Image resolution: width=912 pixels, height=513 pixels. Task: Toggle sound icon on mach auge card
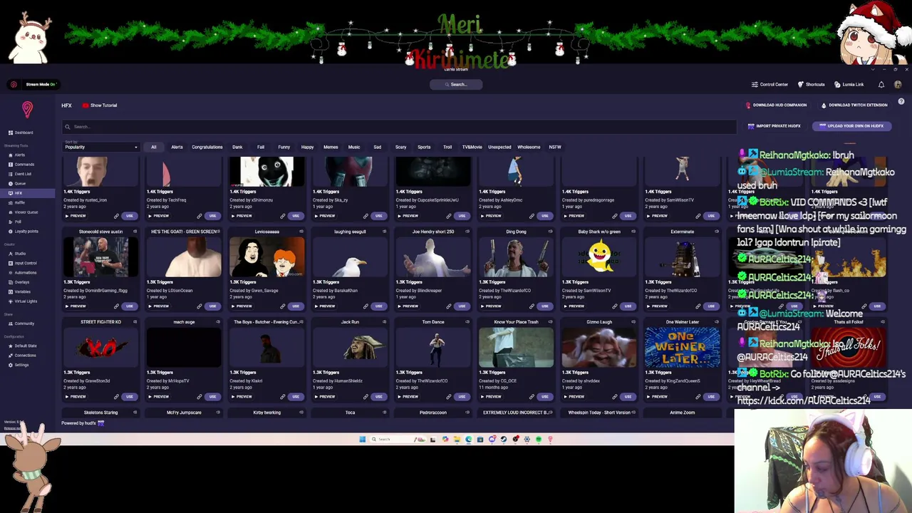click(218, 322)
